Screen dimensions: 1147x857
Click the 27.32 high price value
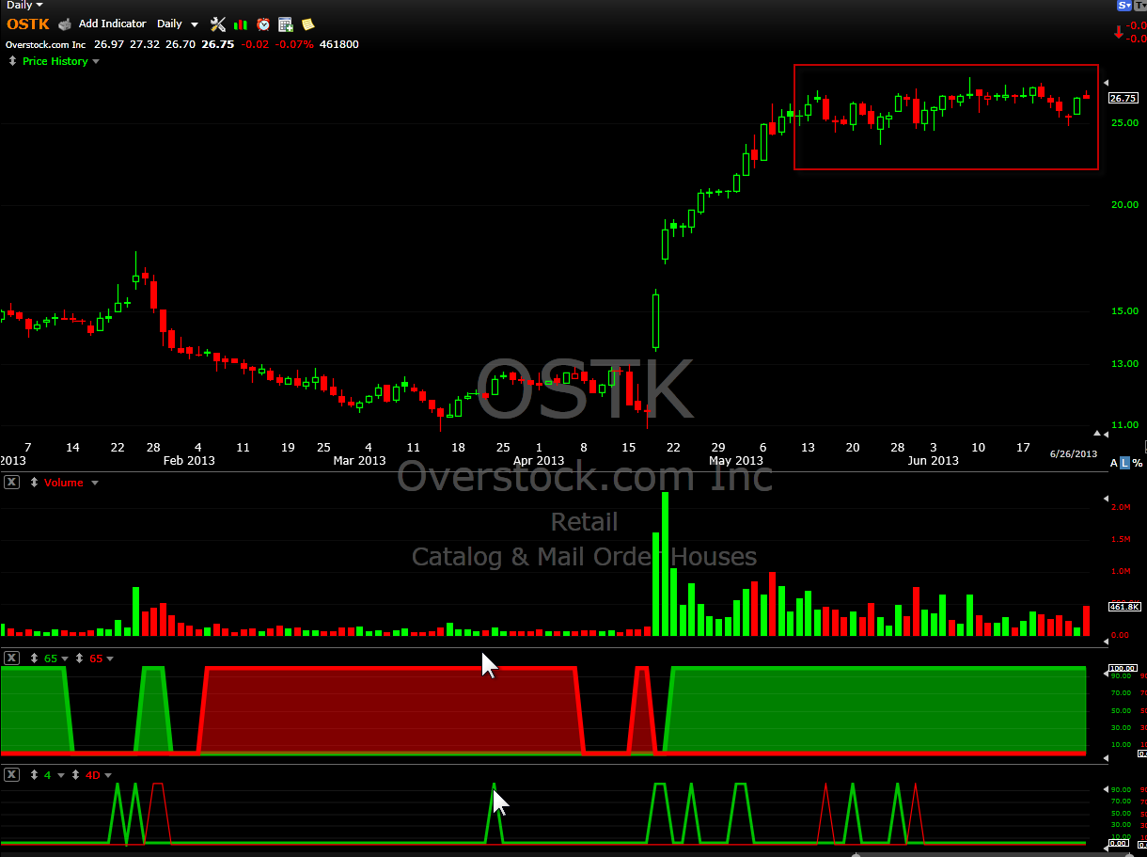[x=145, y=44]
